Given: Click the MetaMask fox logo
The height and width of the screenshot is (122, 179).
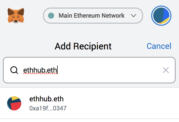Looking at the screenshot, I should point(16,15).
